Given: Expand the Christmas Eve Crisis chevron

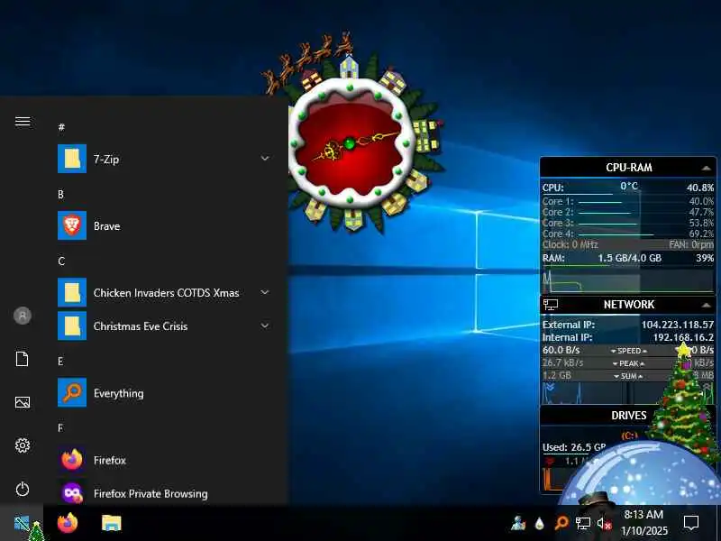Looking at the screenshot, I should (x=265, y=326).
